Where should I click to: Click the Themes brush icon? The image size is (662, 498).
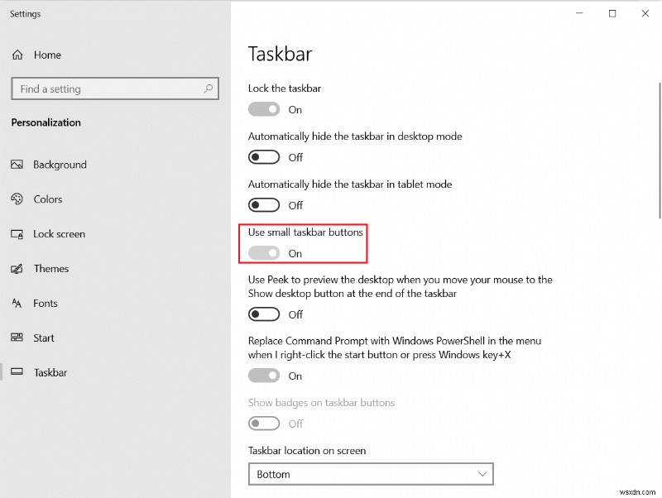(17, 269)
